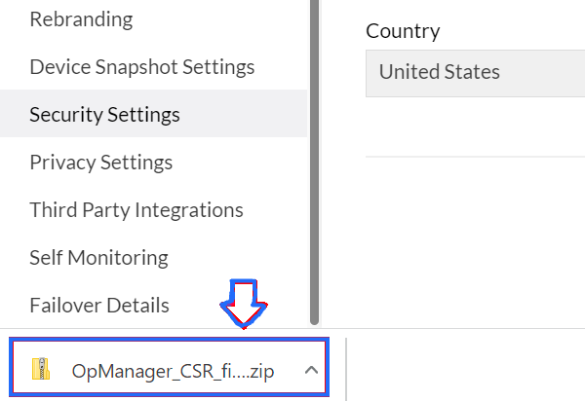The height and width of the screenshot is (401, 585).
Task: Click the divider beside the download item
Action: click(346, 366)
